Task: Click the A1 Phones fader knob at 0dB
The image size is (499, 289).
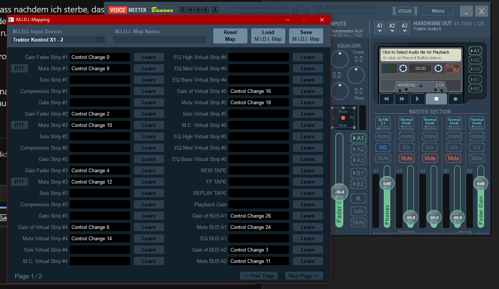Action: pos(387,184)
